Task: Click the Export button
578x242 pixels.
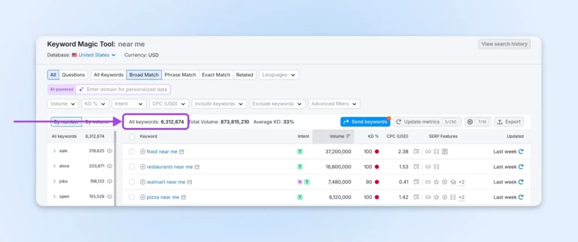Action: [x=509, y=122]
